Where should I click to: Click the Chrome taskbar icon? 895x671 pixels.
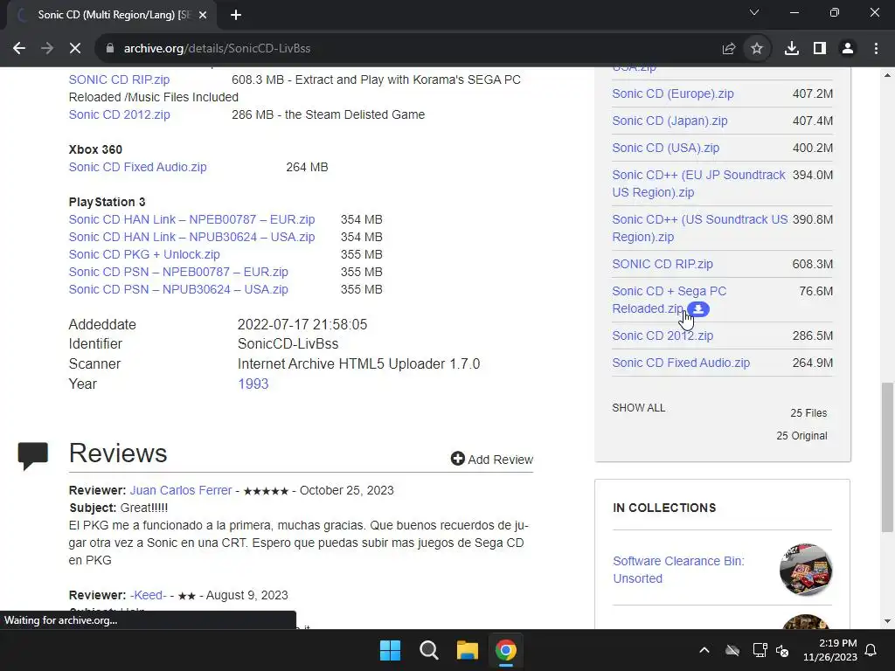(506, 650)
